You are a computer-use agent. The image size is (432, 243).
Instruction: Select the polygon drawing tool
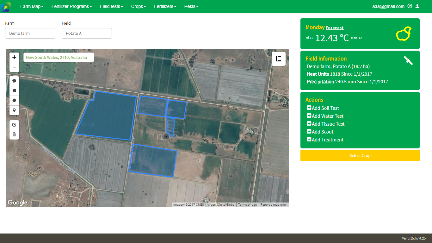(14, 81)
